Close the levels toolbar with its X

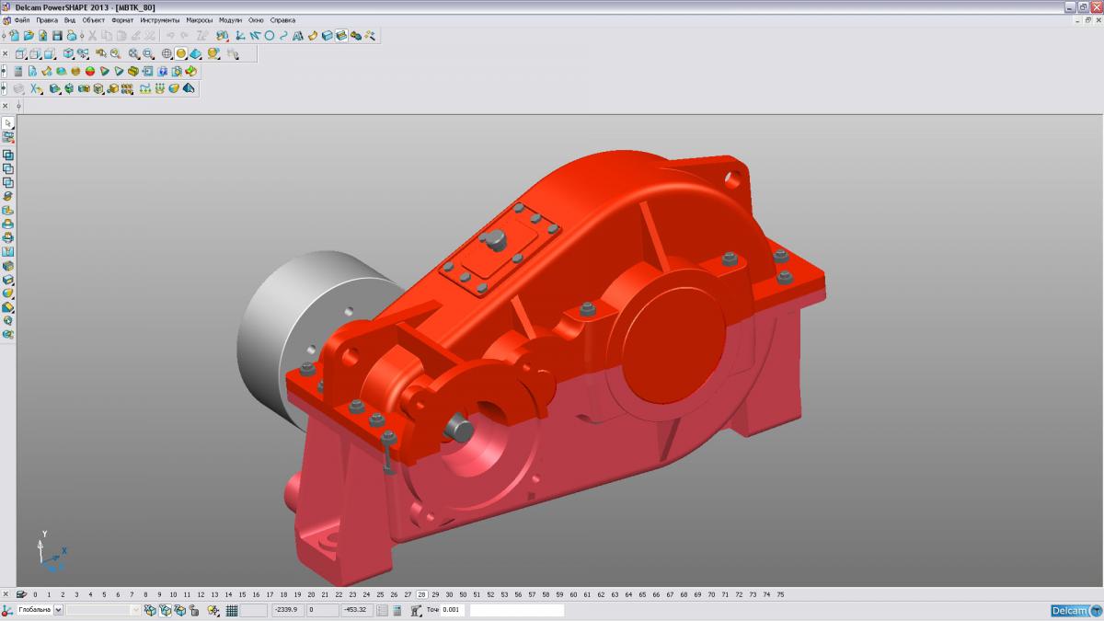coord(6,594)
